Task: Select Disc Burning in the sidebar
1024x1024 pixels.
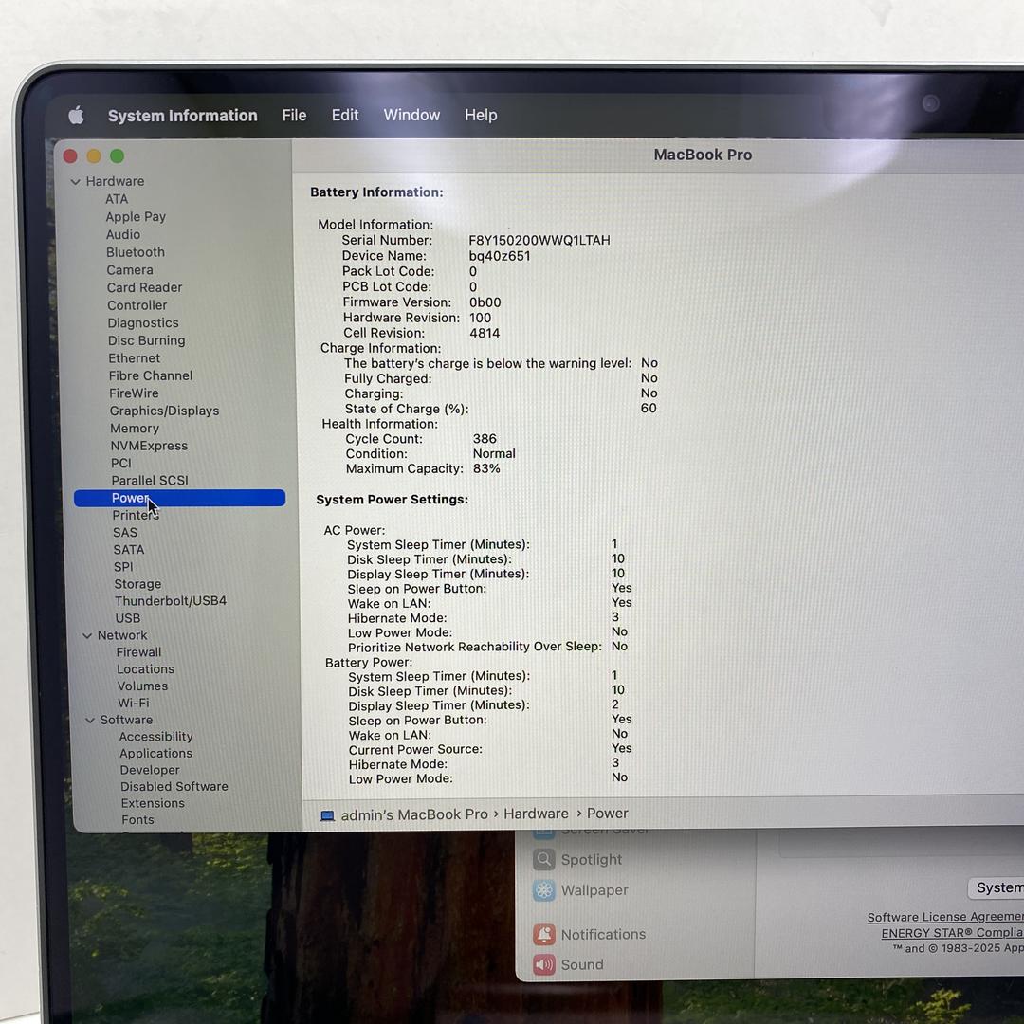Action: 147,340
